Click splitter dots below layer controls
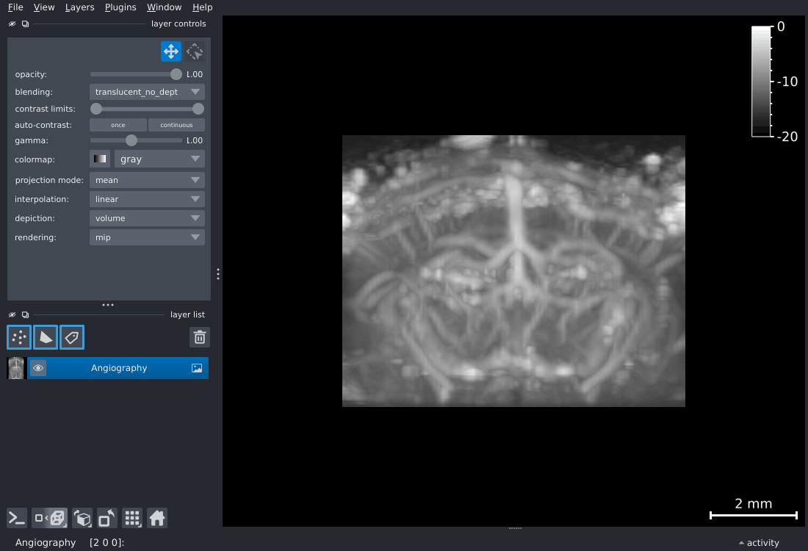Viewport: 808px width, 551px height. (108, 305)
